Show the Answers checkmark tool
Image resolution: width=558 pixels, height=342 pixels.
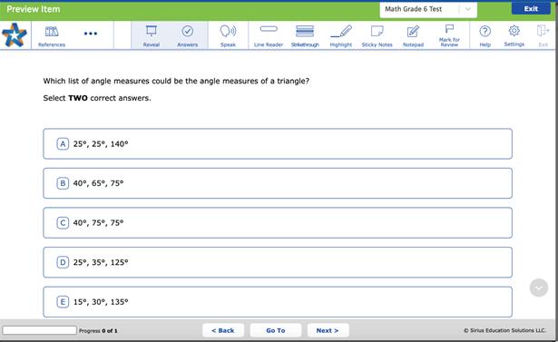tap(188, 36)
